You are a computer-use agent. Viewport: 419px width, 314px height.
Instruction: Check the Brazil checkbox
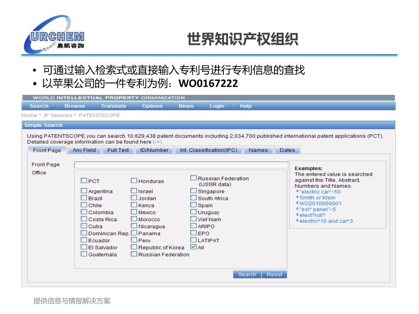pos(84,198)
